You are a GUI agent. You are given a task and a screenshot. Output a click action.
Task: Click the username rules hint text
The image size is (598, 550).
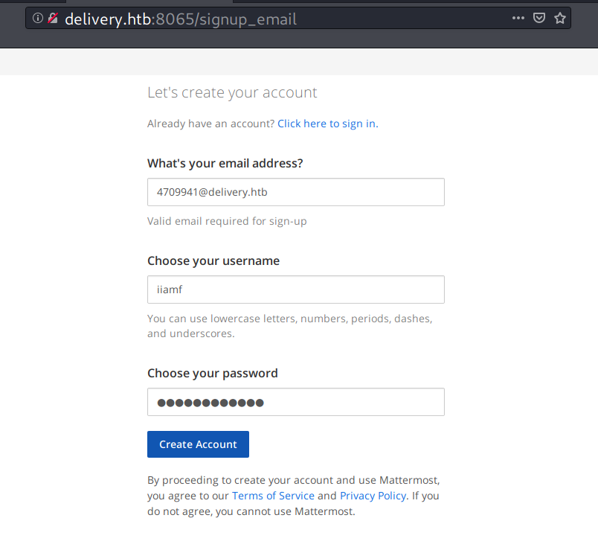(x=289, y=326)
